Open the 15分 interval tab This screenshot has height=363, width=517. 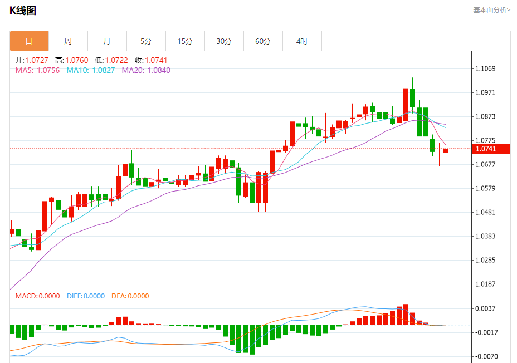185,41
